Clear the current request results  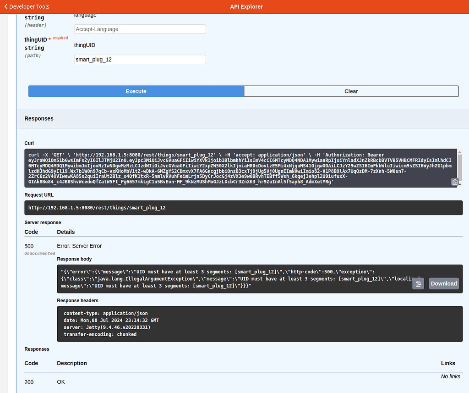[351, 91]
